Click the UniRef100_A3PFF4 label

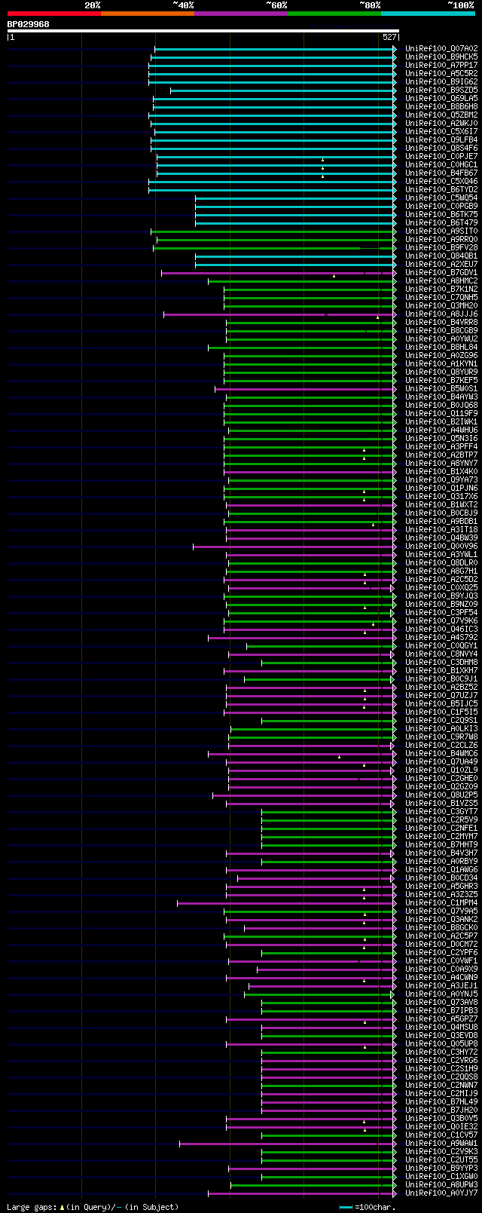pos(441,447)
